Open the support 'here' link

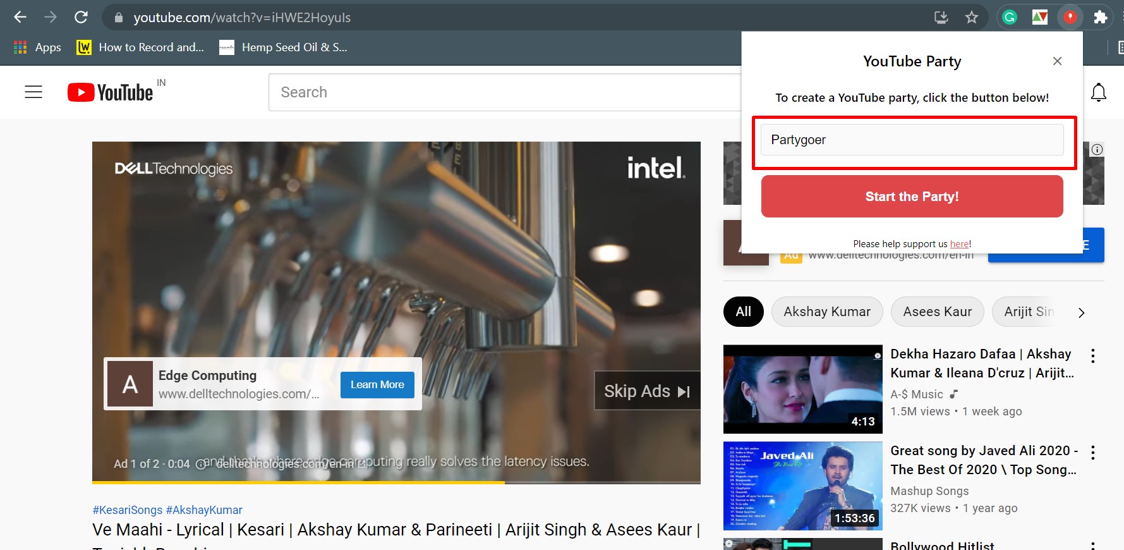click(x=959, y=244)
